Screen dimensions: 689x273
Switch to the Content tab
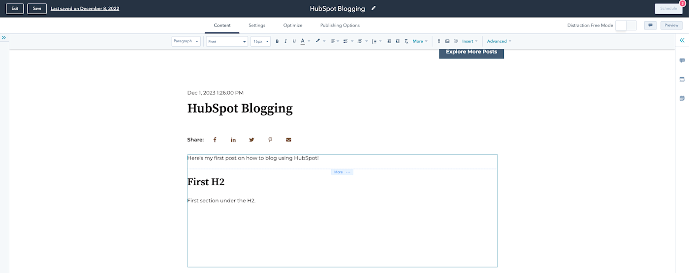point(222,26)
